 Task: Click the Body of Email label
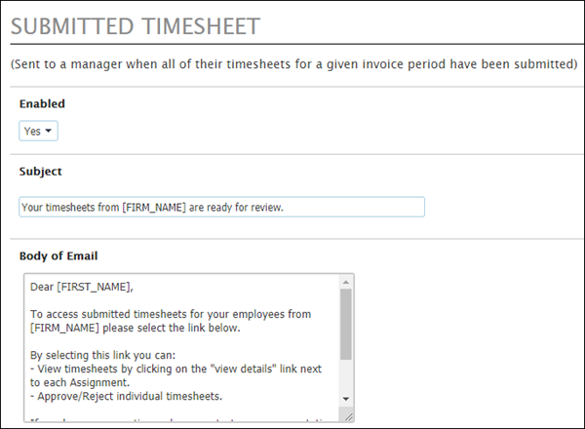tap(58, 255)
